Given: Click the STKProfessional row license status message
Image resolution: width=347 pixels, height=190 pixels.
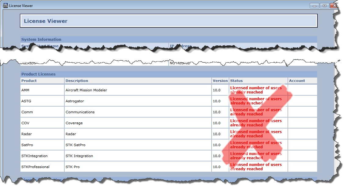Looking at the screenshot, I should coord(256,167).
